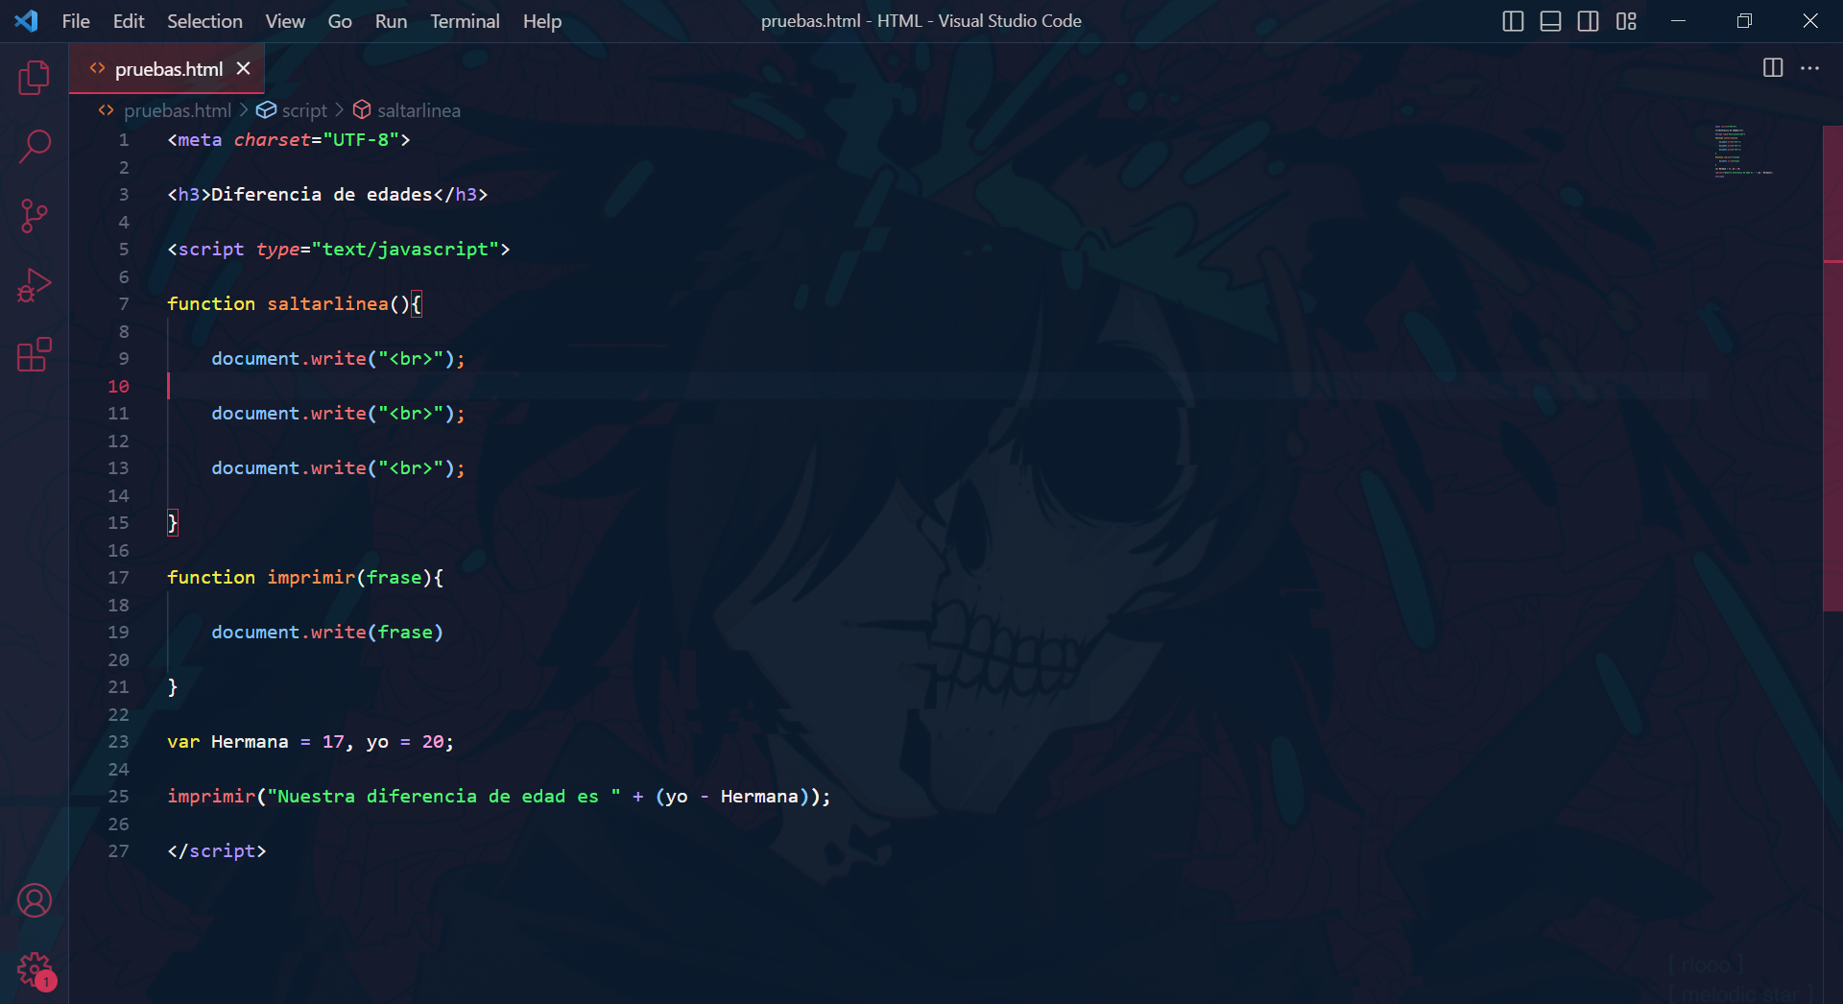Click the closing brace on line 21
The width and height of the screenshot is (1843, 1004).
pyautogui.click(x=173, y=687)
